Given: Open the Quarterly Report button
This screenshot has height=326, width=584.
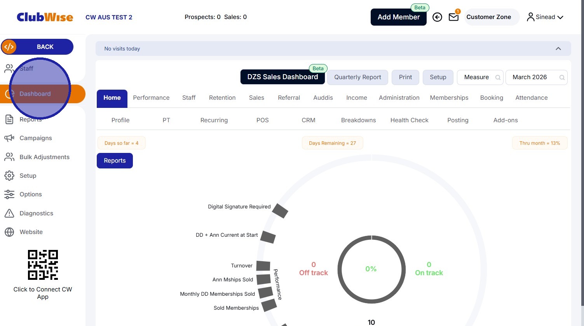Looking at the screenshot, I should click(357, 77).
